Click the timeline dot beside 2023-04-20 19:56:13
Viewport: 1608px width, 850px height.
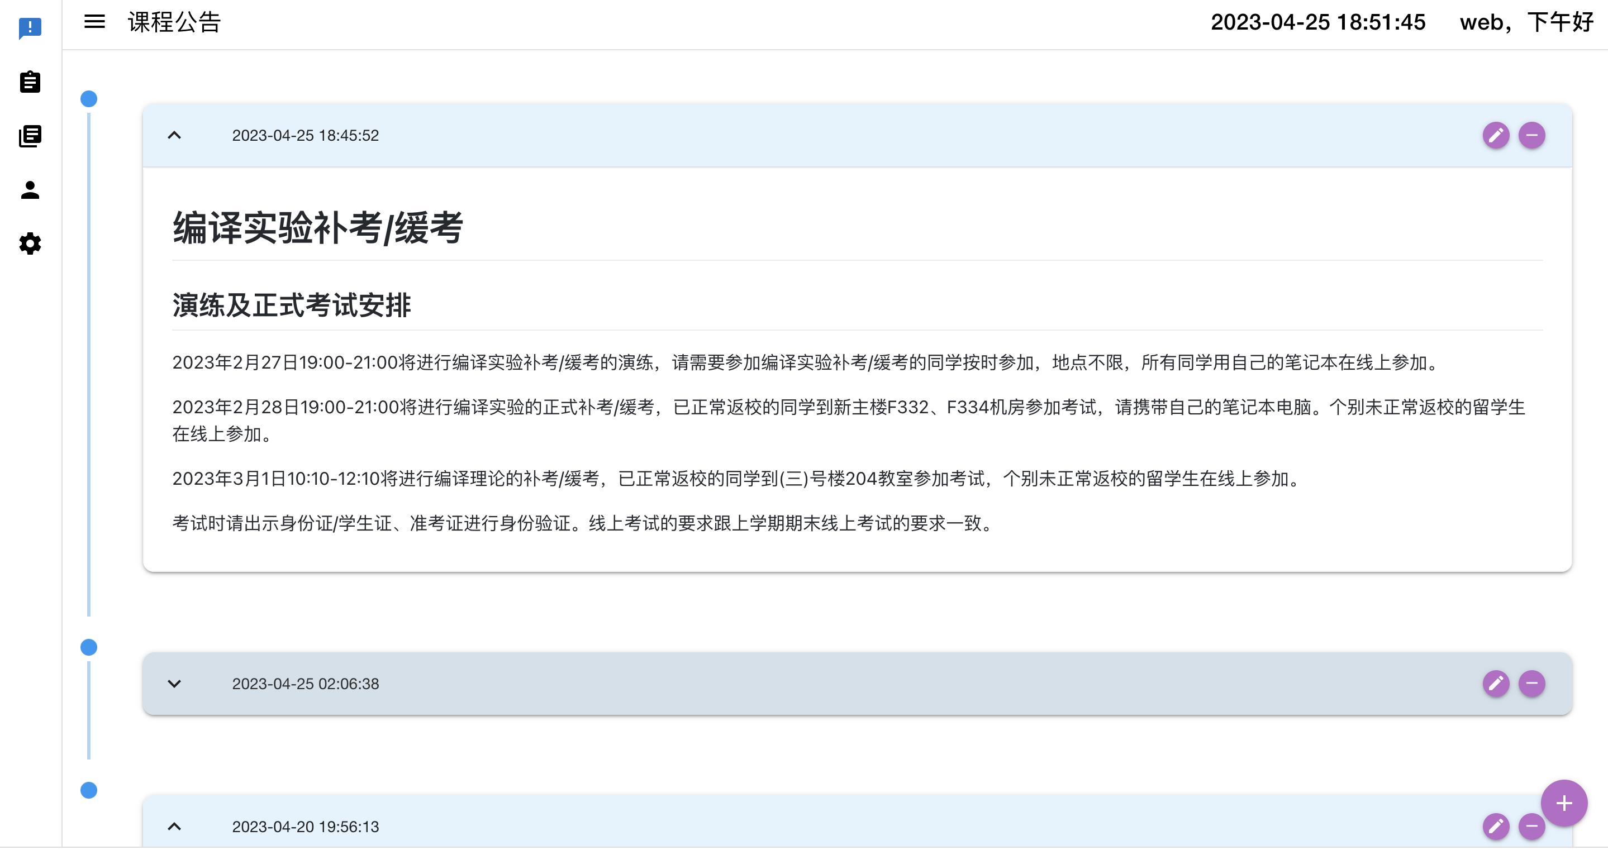88,790
